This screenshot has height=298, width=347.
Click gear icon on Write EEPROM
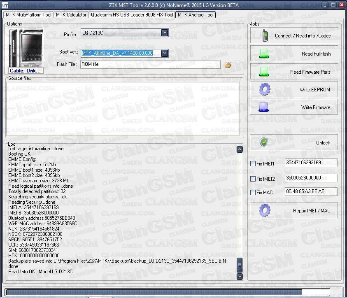tap(265, 89)
